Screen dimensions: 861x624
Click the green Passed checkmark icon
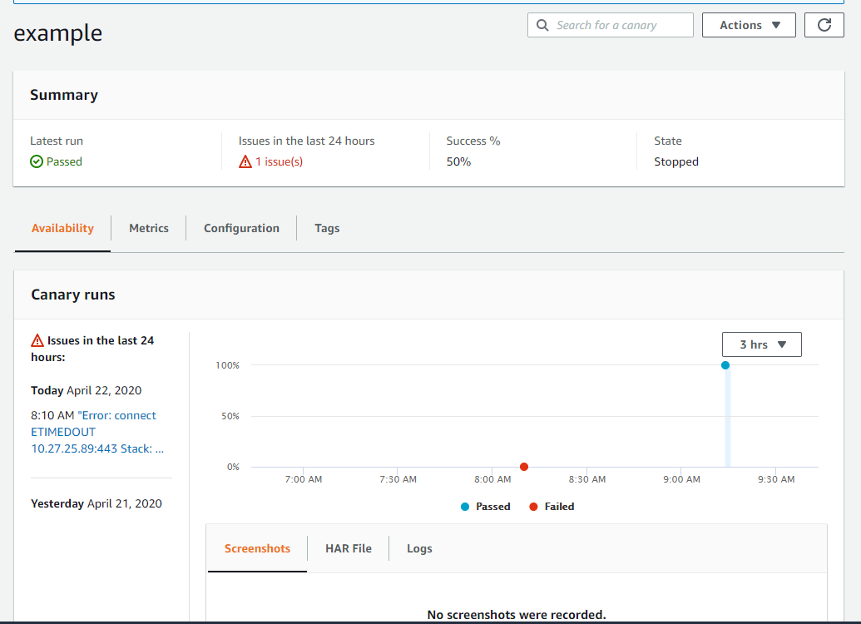(37, 162)
